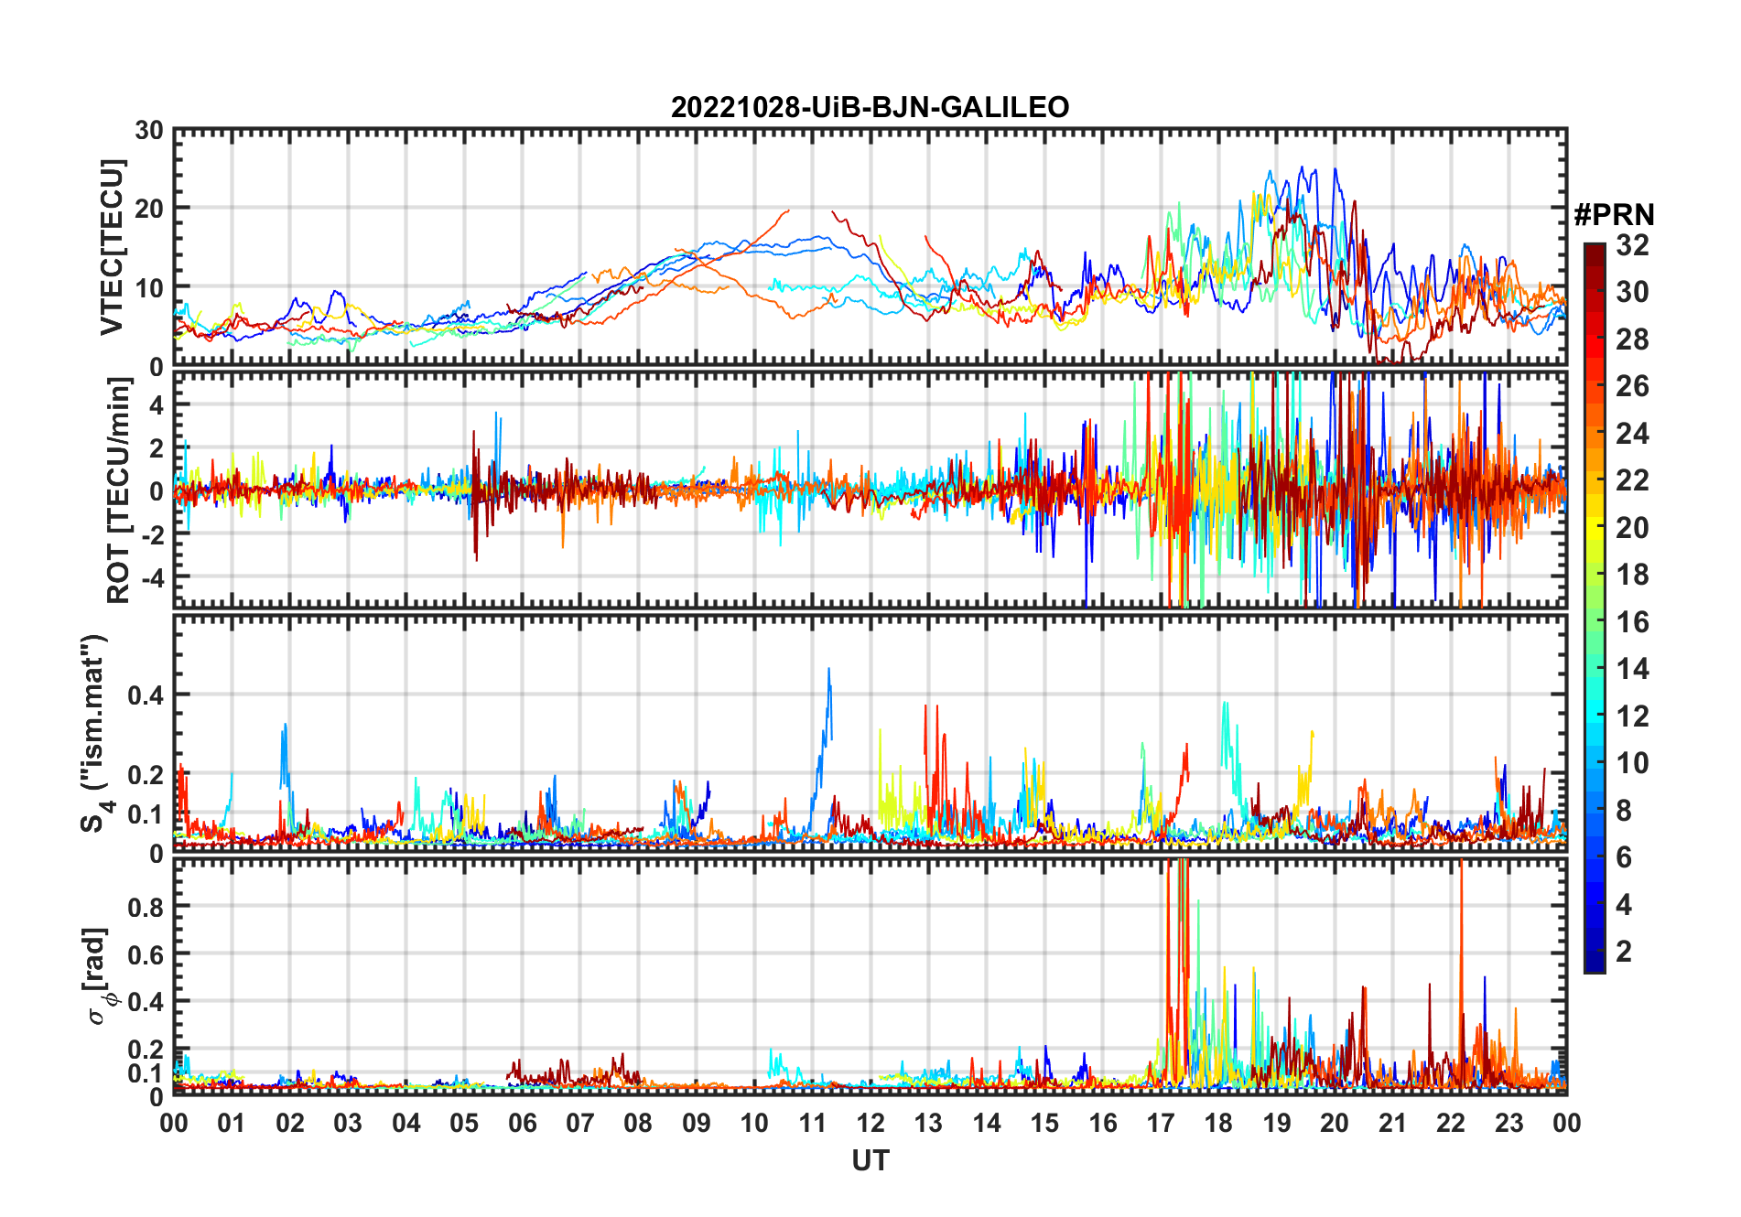Pick colorbar tick label 26
This screenshot has width=1741, height=1217.
pos(1632,386)
